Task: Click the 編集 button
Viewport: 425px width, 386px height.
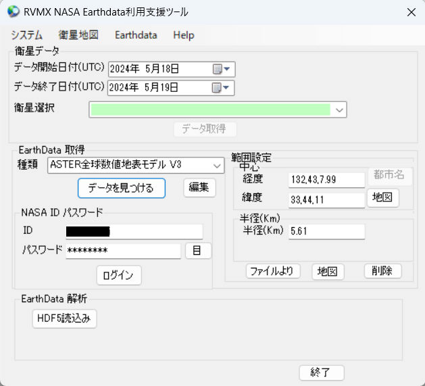Action: (x=199, y=188)
